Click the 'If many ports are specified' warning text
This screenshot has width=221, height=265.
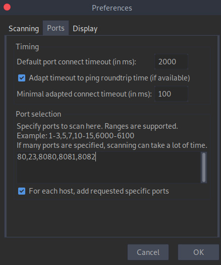tap(112, 145)
